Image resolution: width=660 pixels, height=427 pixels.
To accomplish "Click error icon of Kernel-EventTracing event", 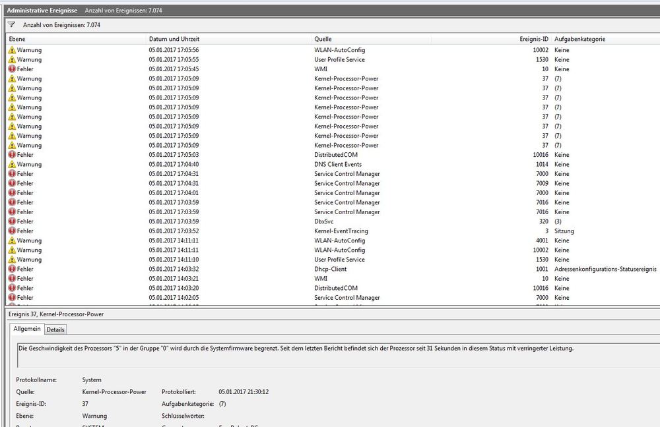I will click(11, 231).
